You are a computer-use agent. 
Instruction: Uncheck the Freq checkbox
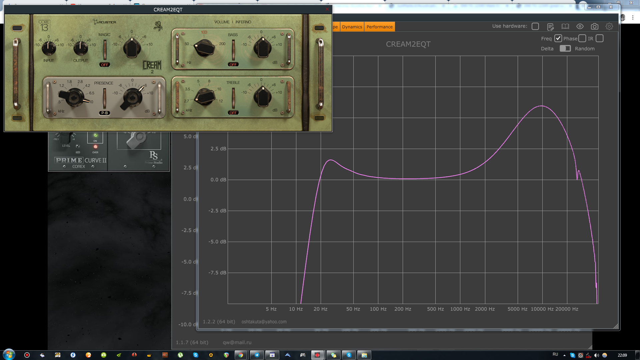click(x=558, y=38)
